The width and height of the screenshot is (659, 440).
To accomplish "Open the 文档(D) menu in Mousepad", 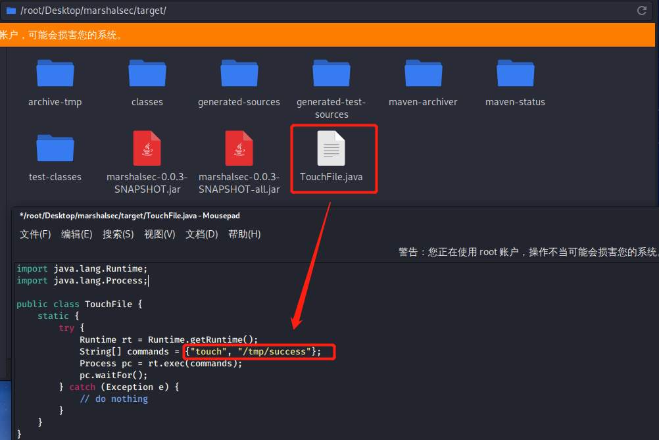I will tap(202, 233).
